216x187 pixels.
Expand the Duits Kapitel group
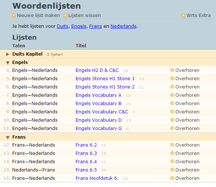point(8,54)
